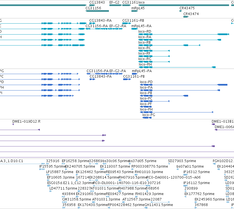Click the AT12567.3prime EST label
The height and width of the screenshot is (209, 234).
[x=136, y=199]
